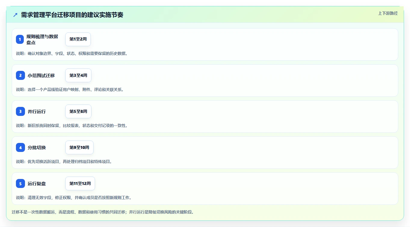Click the 并行运行 step title
Screen dimensions: 410x227
tap(37, 111)
